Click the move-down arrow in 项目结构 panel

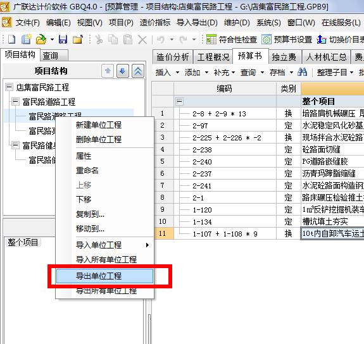pos(123,71)
